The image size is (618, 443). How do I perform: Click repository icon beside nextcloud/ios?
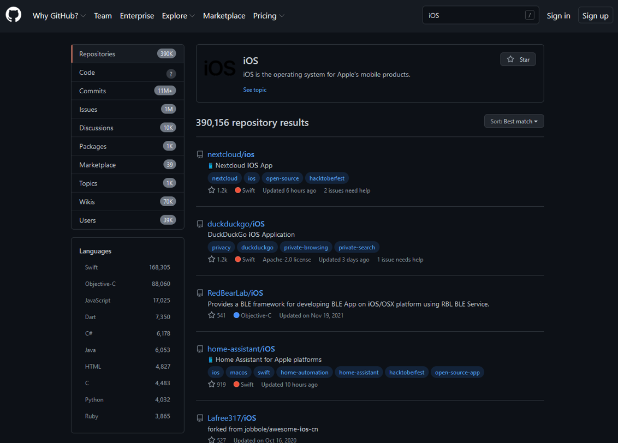point(200,154)
